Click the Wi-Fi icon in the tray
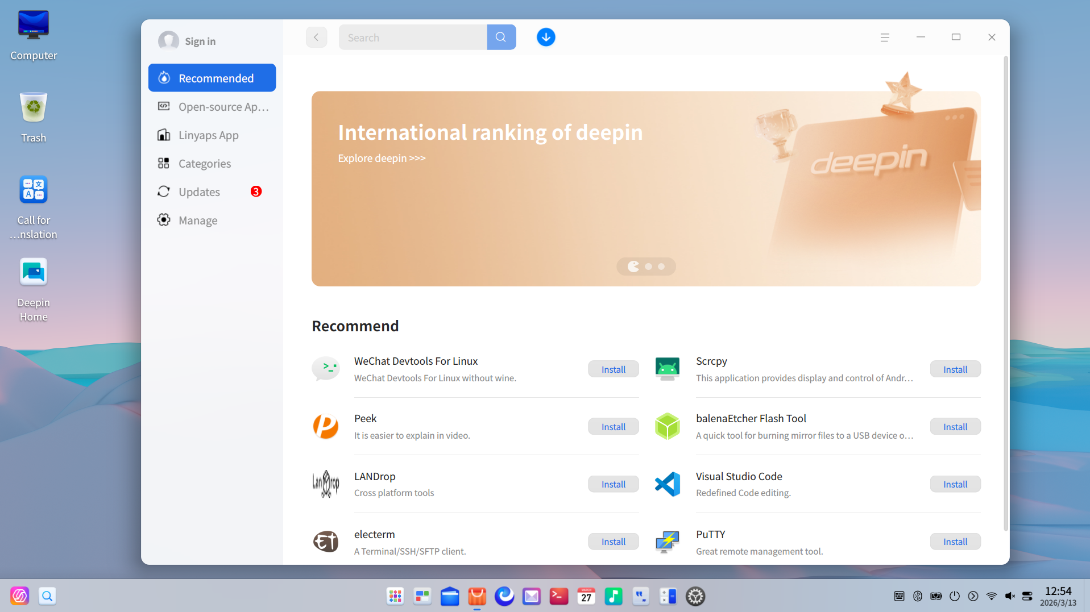 (992, 596)
